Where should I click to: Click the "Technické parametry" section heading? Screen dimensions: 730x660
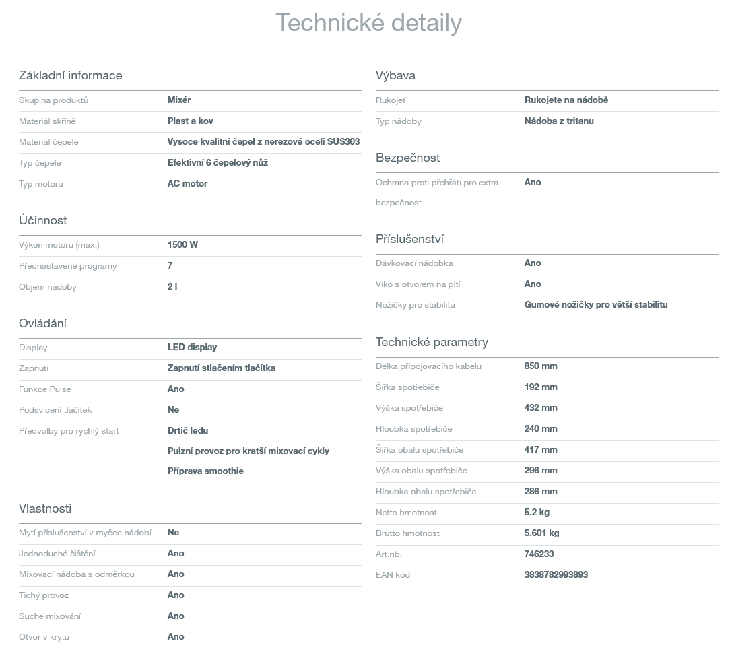point(432,342)
